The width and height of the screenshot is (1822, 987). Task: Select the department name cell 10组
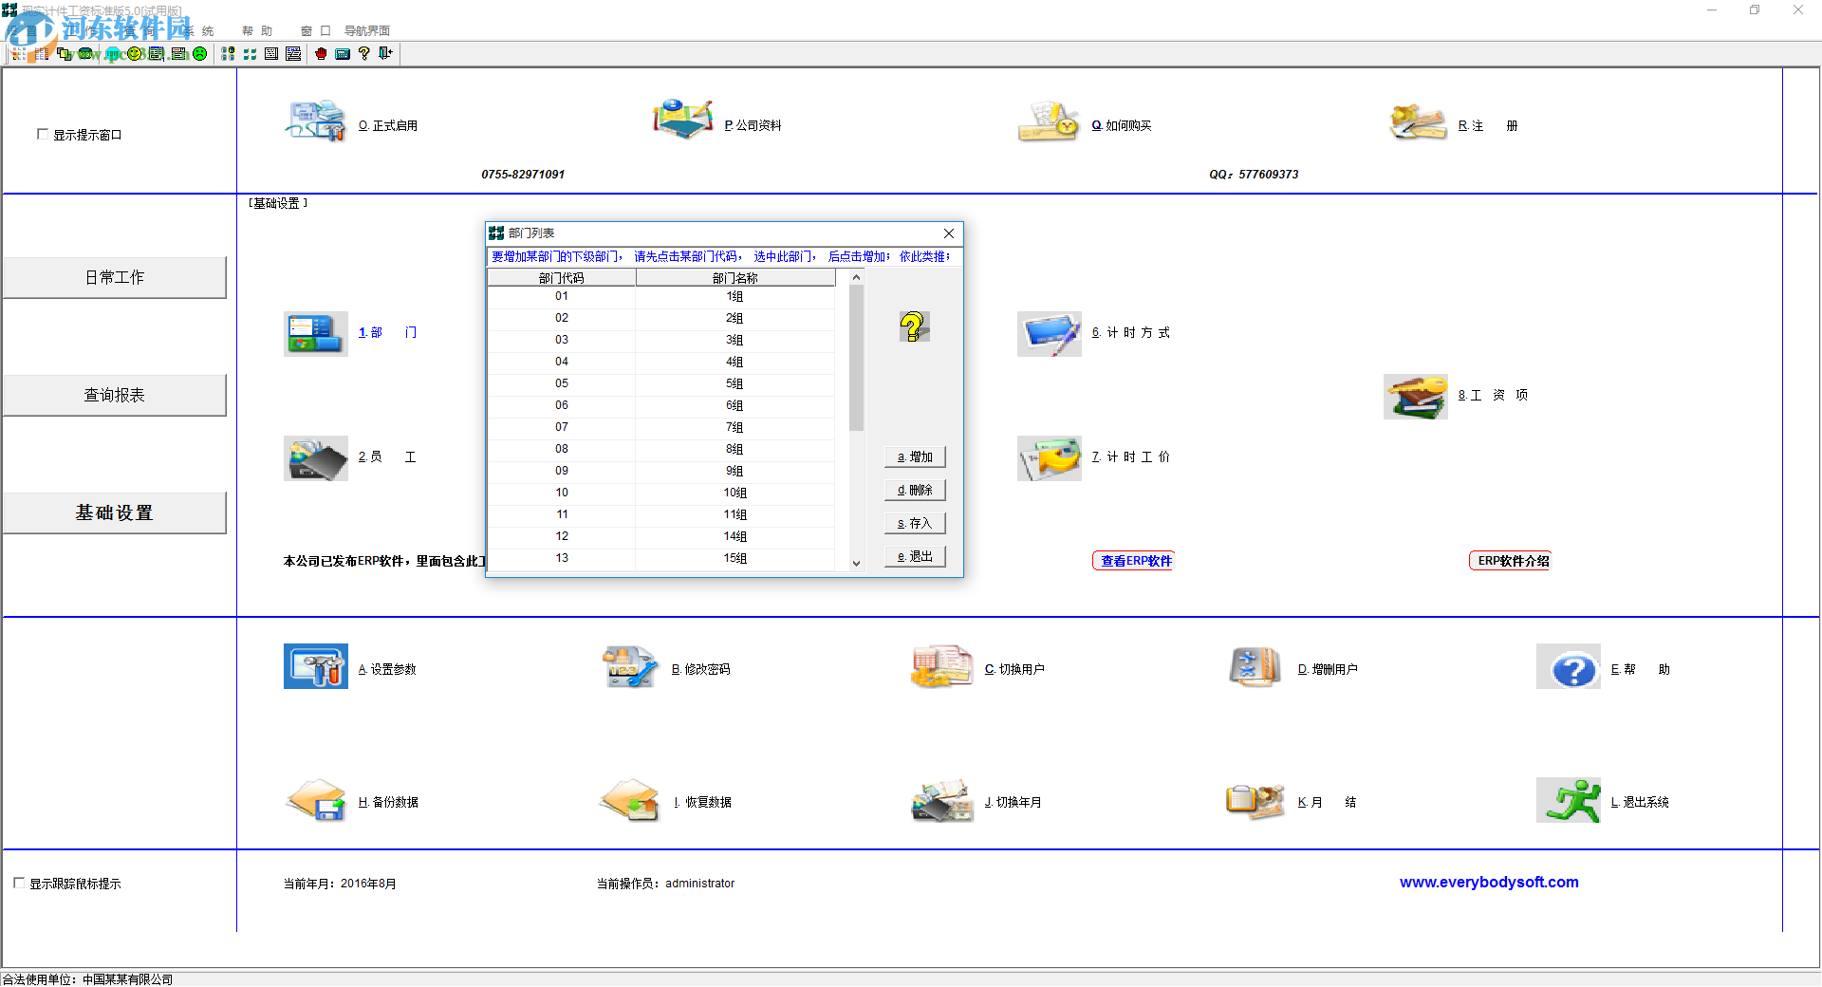735,493
